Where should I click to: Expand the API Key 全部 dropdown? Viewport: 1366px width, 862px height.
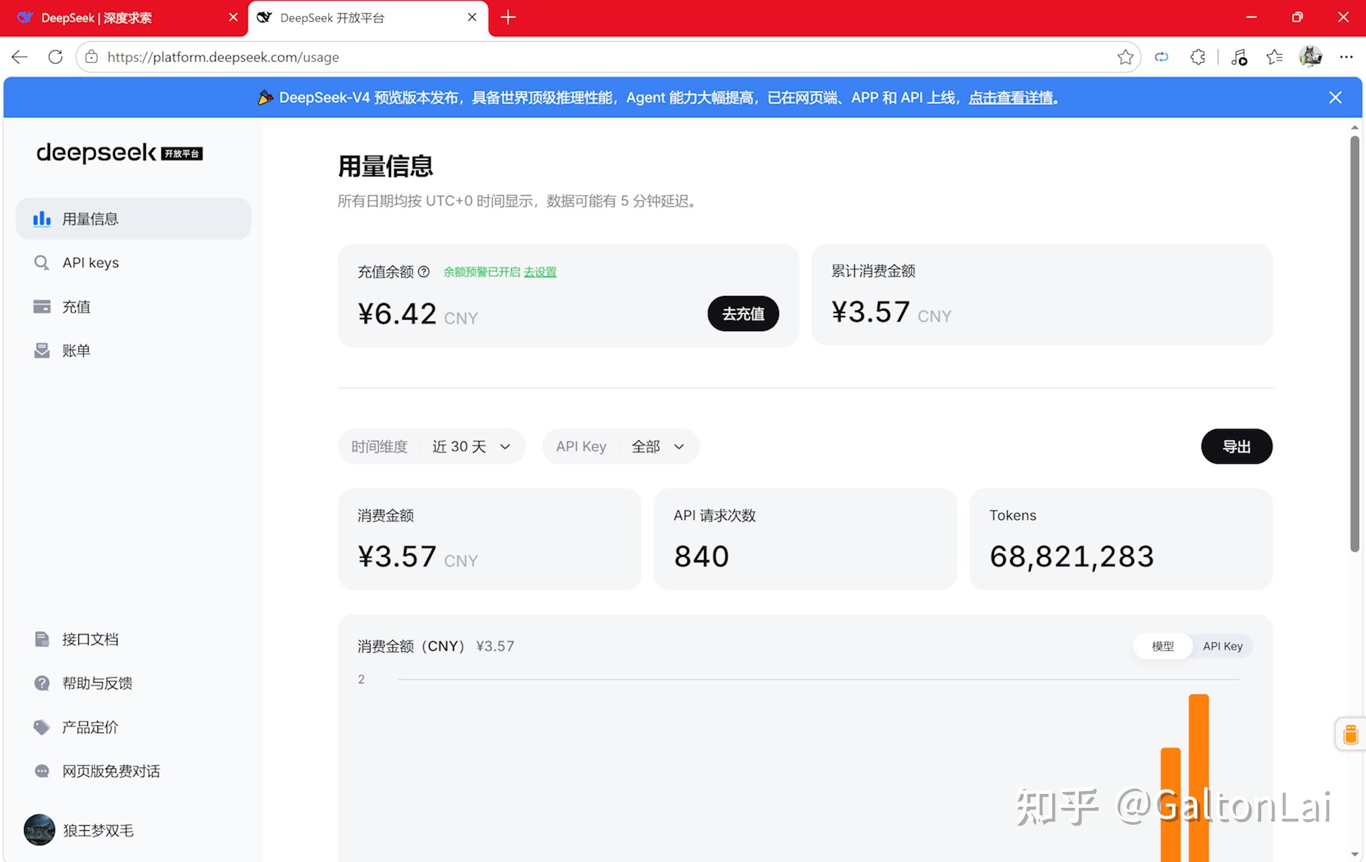click(x=620, y=446)
